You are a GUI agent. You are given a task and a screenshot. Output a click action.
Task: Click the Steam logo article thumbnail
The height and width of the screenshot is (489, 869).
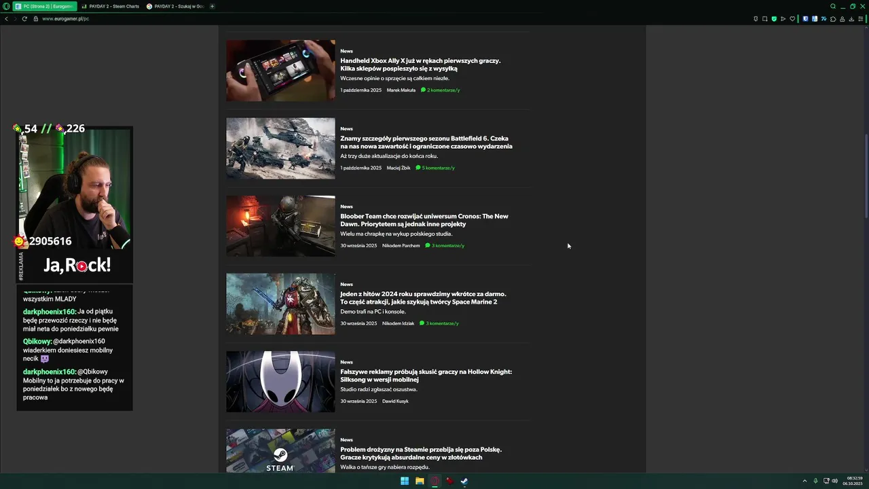pyautogui.click(x=280, y=451)
